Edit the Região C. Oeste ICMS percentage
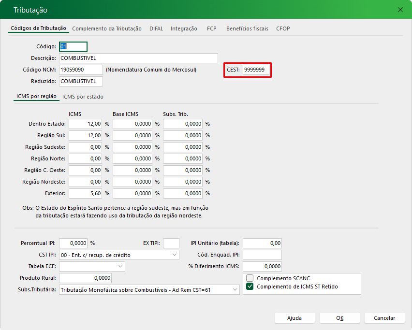Screen dimensions: 412x330 click(x=86, y=170)
